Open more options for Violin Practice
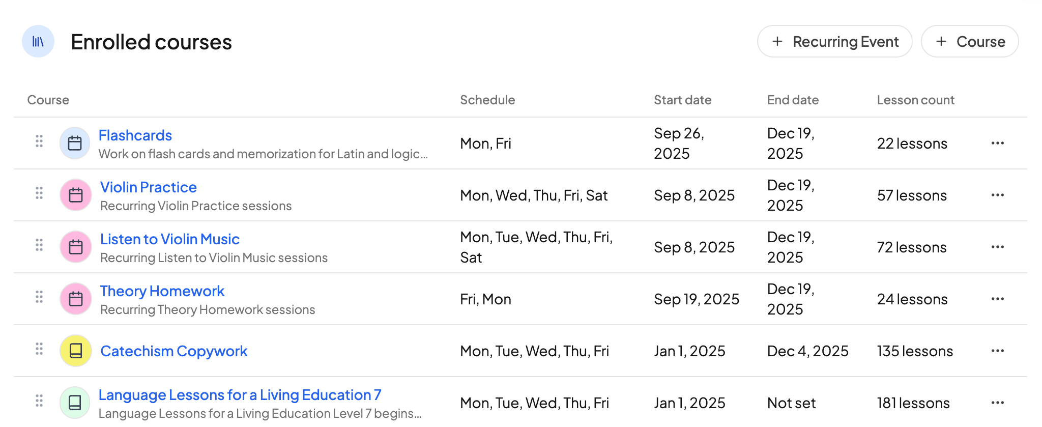The image size is (1042, 427). tap(997, 195)
